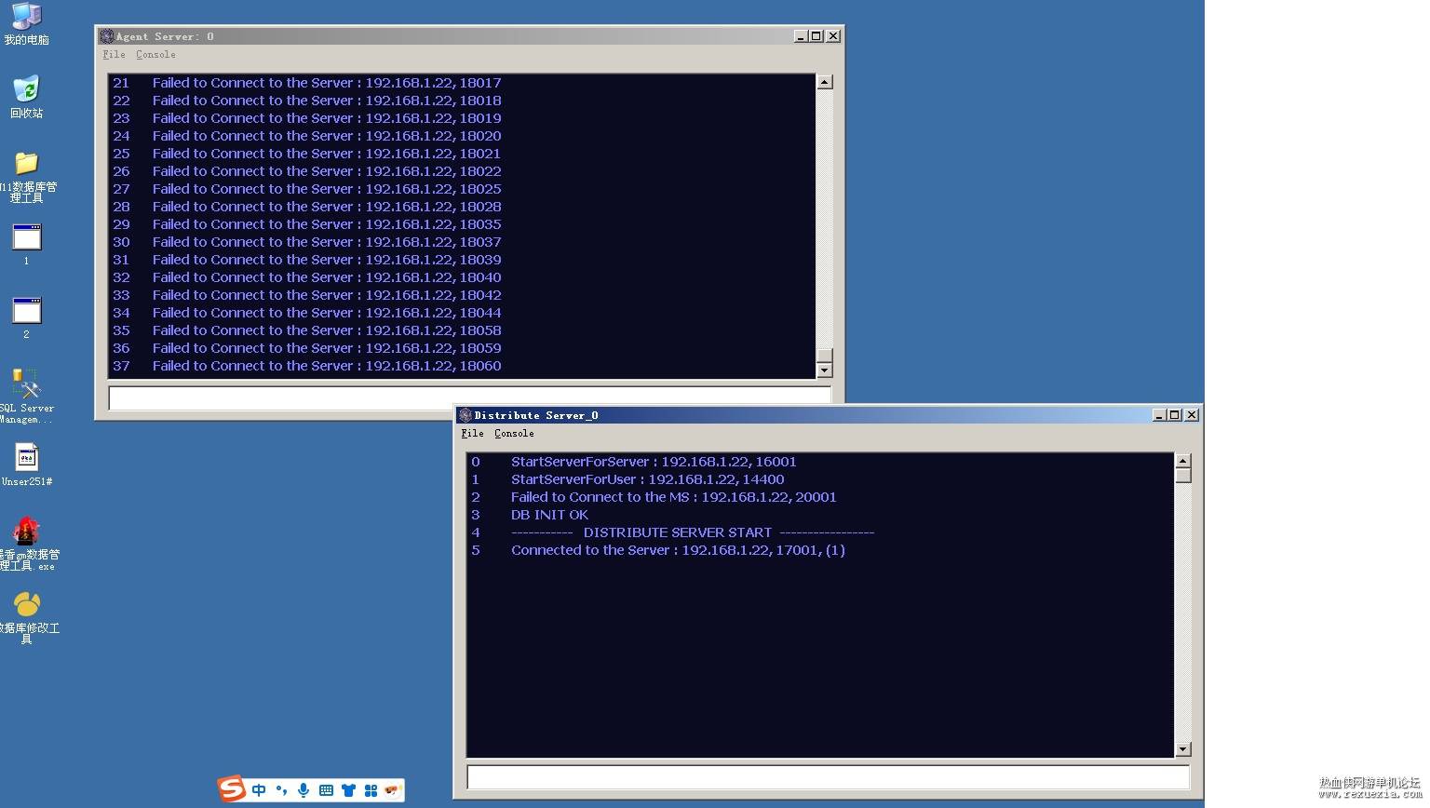This screenshot has height=808, width=1430.
Task: Open File menu in Distribute Server window
Action: coord(472,434)
